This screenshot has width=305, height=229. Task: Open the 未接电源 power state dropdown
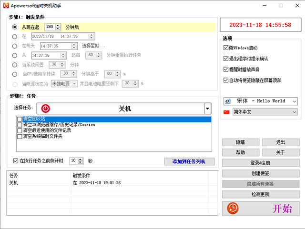click(74, 84)
